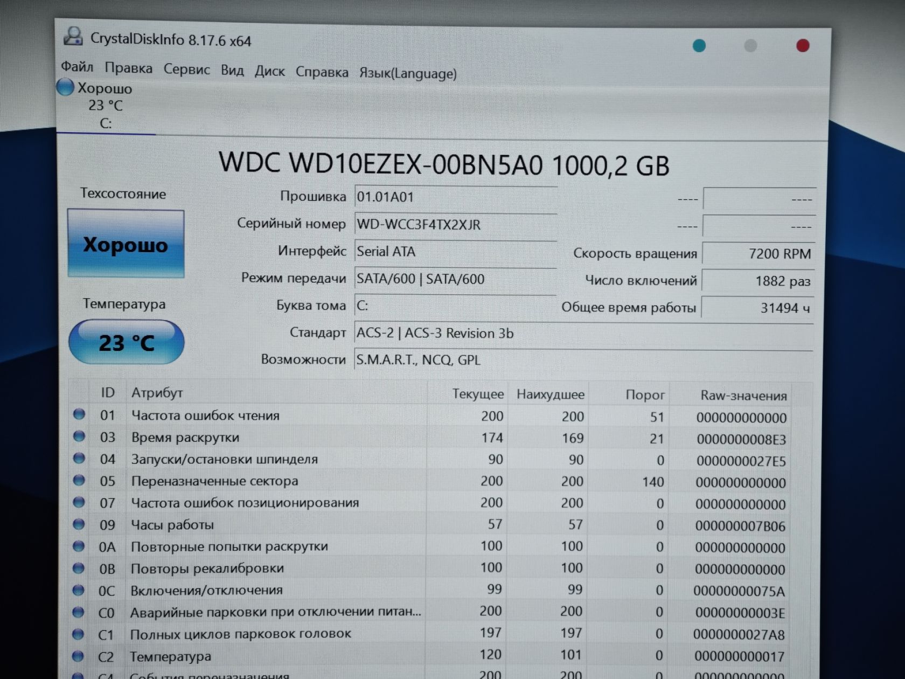
Task: Click the Буква тома field C:
Action: click(x=455, y=306)
